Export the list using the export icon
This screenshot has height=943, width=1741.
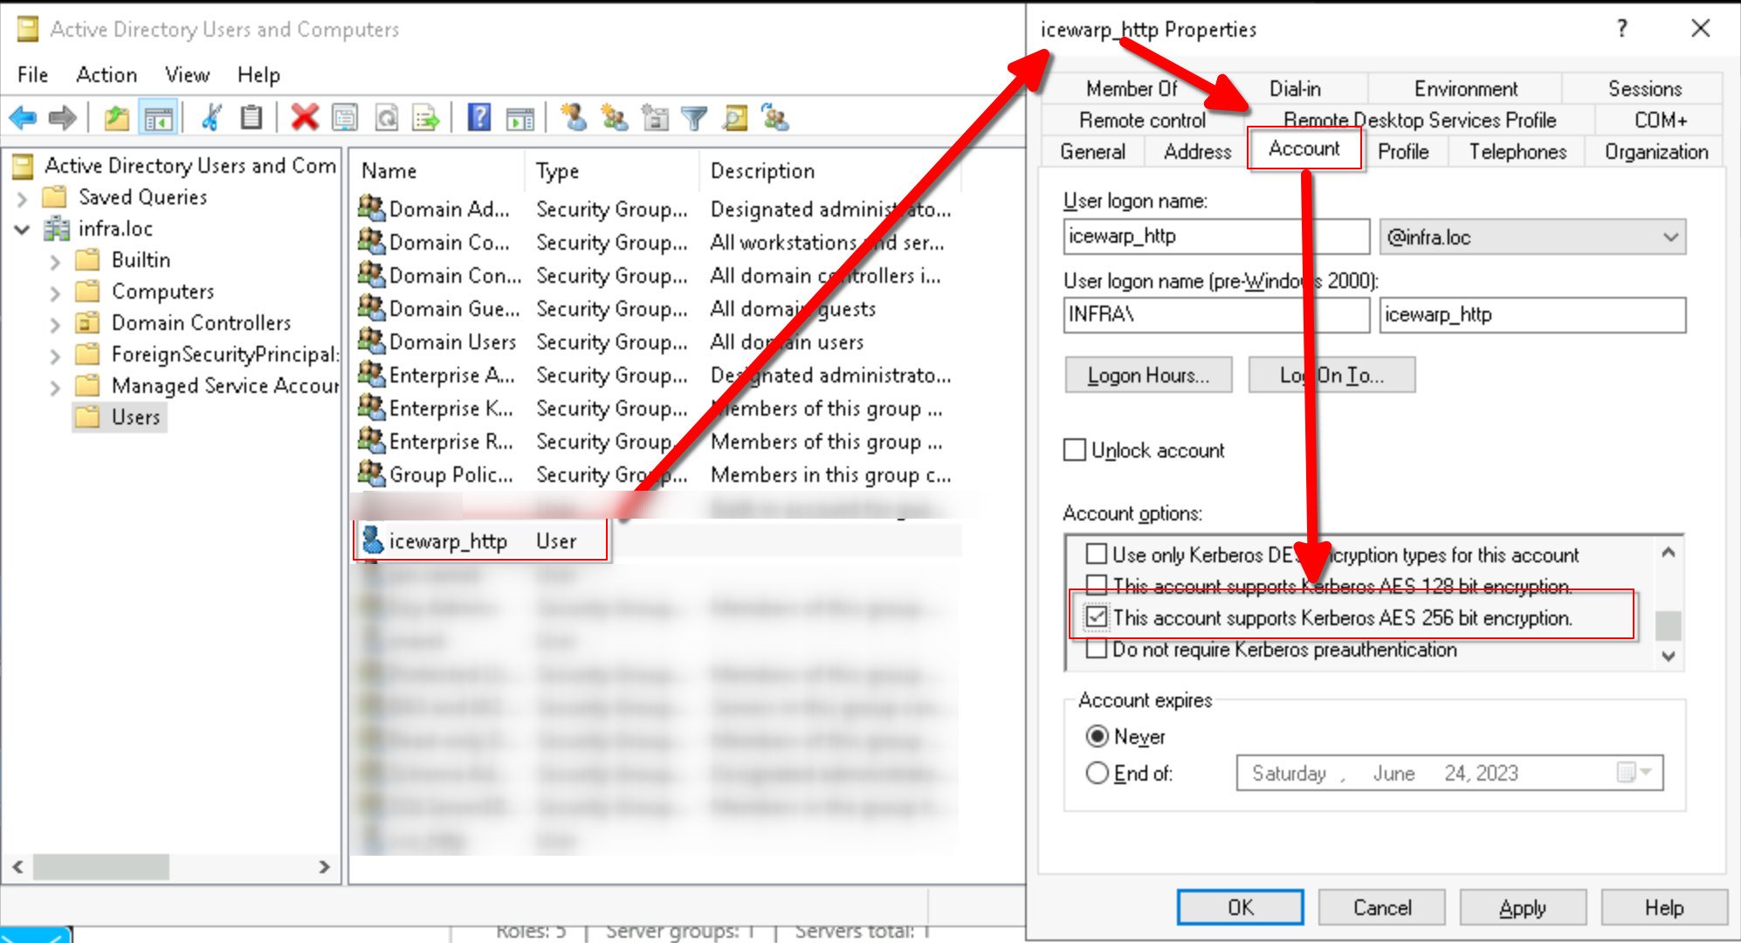[425, 118]
